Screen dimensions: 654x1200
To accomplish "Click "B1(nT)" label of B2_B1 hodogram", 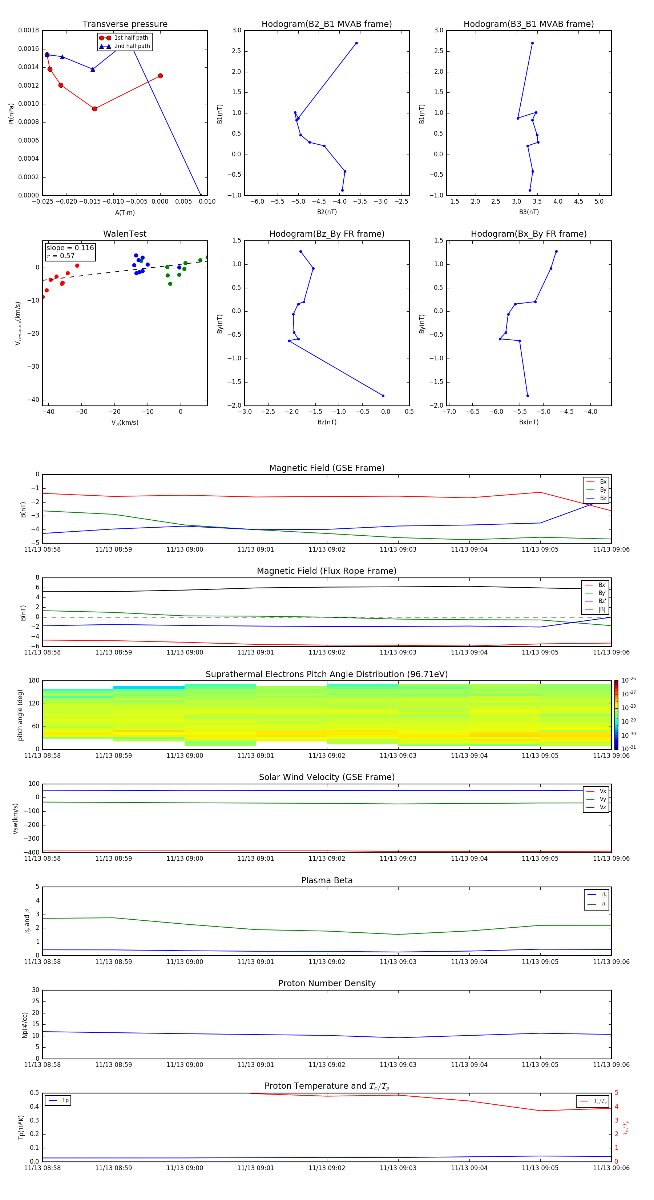I will 220,114.
